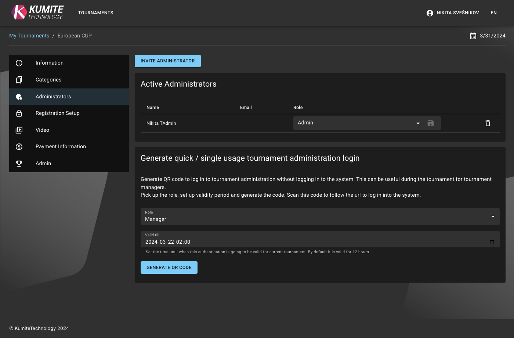Switch to the Tournaments menu item
Image resolution: width=514 pixels, height=338 pixels.
(x=95, y=12)
